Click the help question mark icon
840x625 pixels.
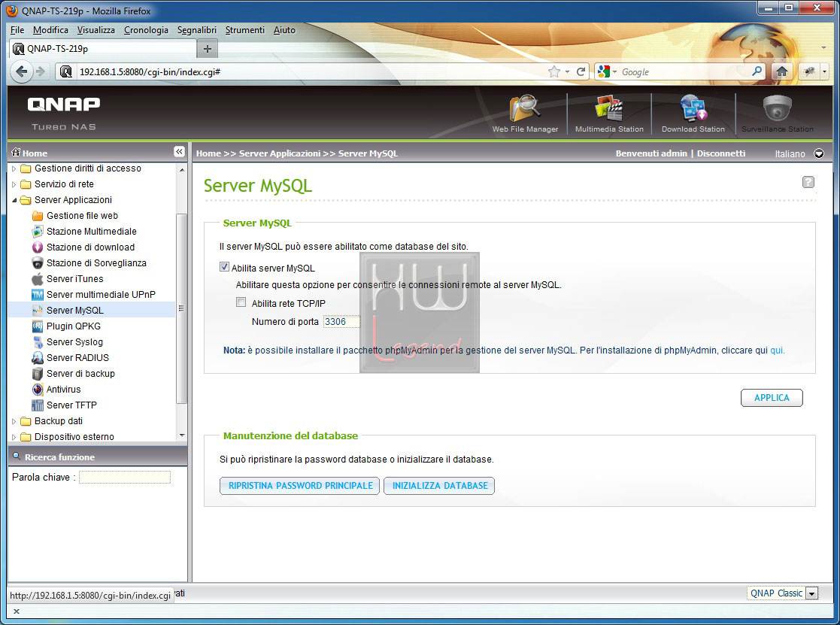(x=808, y=182)
